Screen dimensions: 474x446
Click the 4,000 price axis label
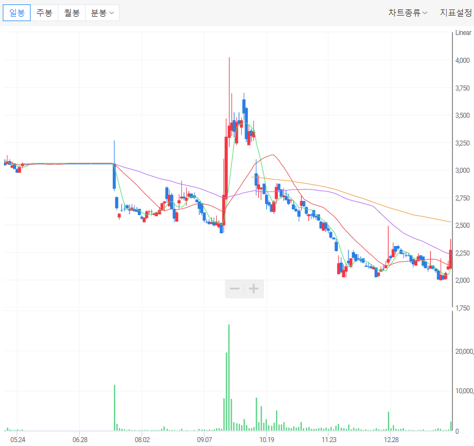(462, 61)
